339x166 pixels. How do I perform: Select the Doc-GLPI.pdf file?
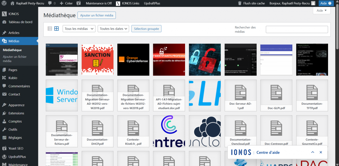tap(276, 95)
